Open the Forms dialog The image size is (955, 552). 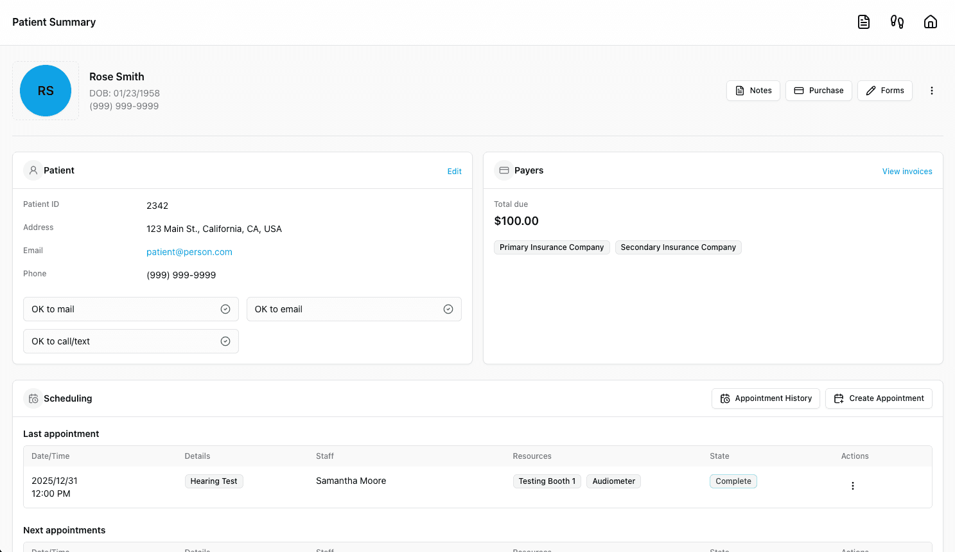(884, 91)
